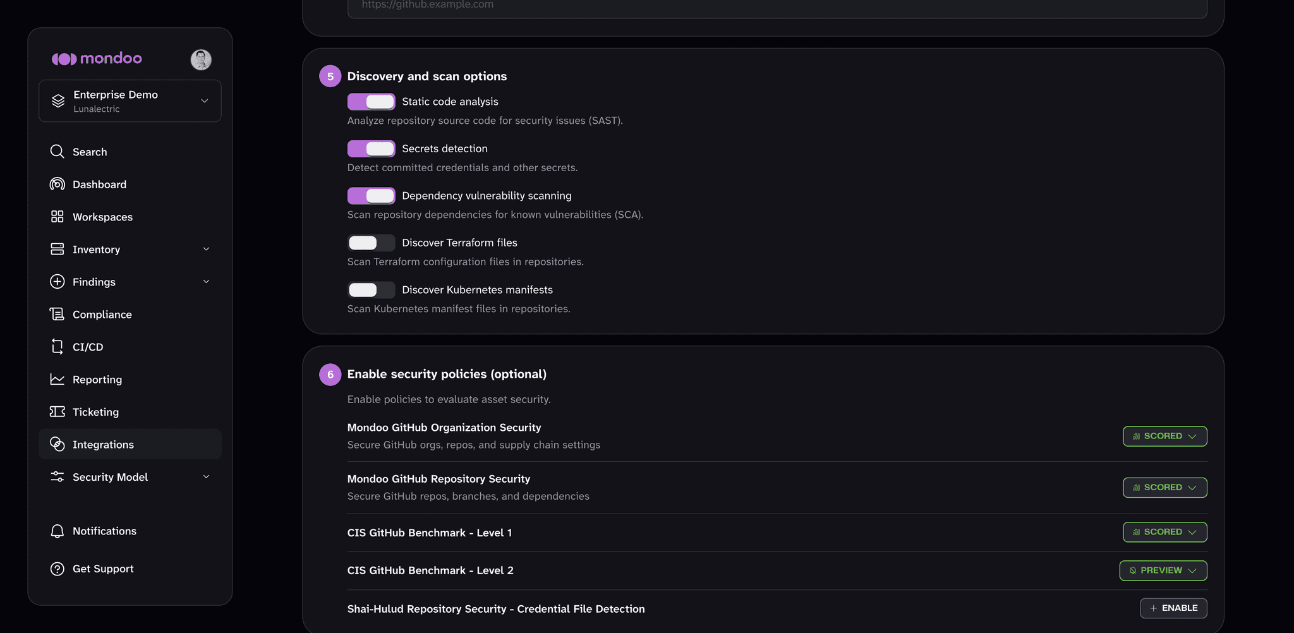The image size is (1294, 633).
Task: Enable Discover Terraform files toggle
Action: 371,243
